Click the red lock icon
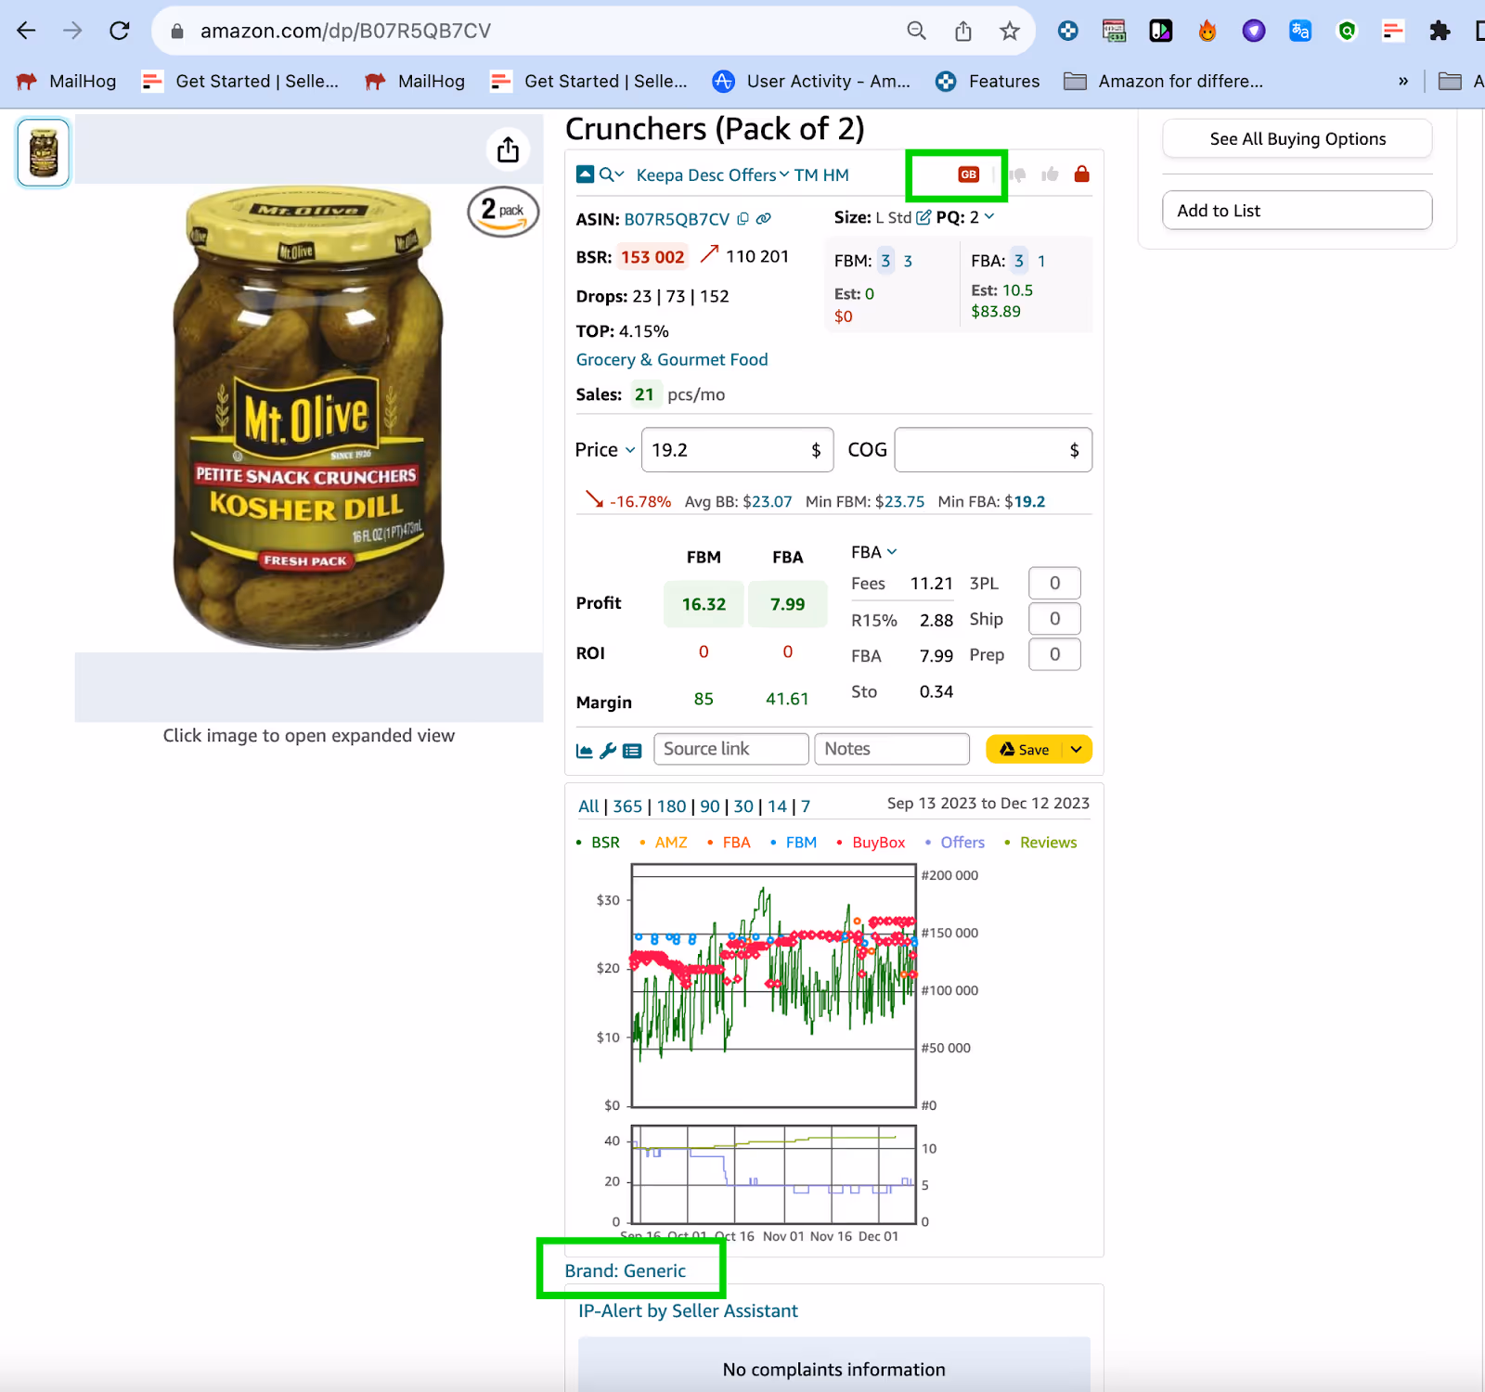Viewport: 1485px width, 1392px height. [1081, 174]
